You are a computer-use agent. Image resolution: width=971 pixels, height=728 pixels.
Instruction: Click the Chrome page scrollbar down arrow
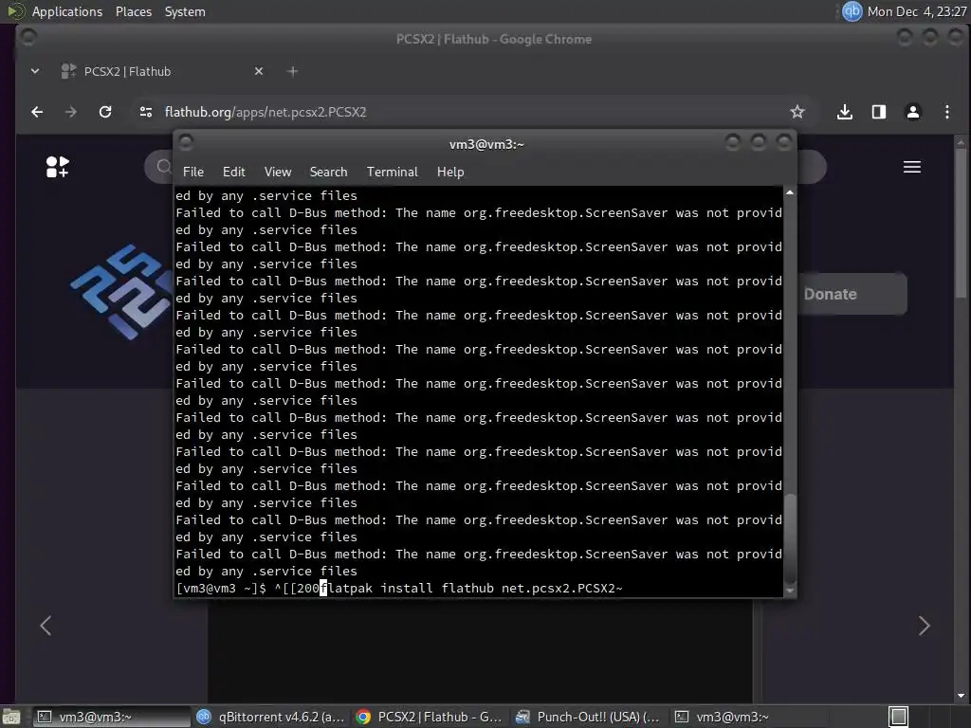961,697
